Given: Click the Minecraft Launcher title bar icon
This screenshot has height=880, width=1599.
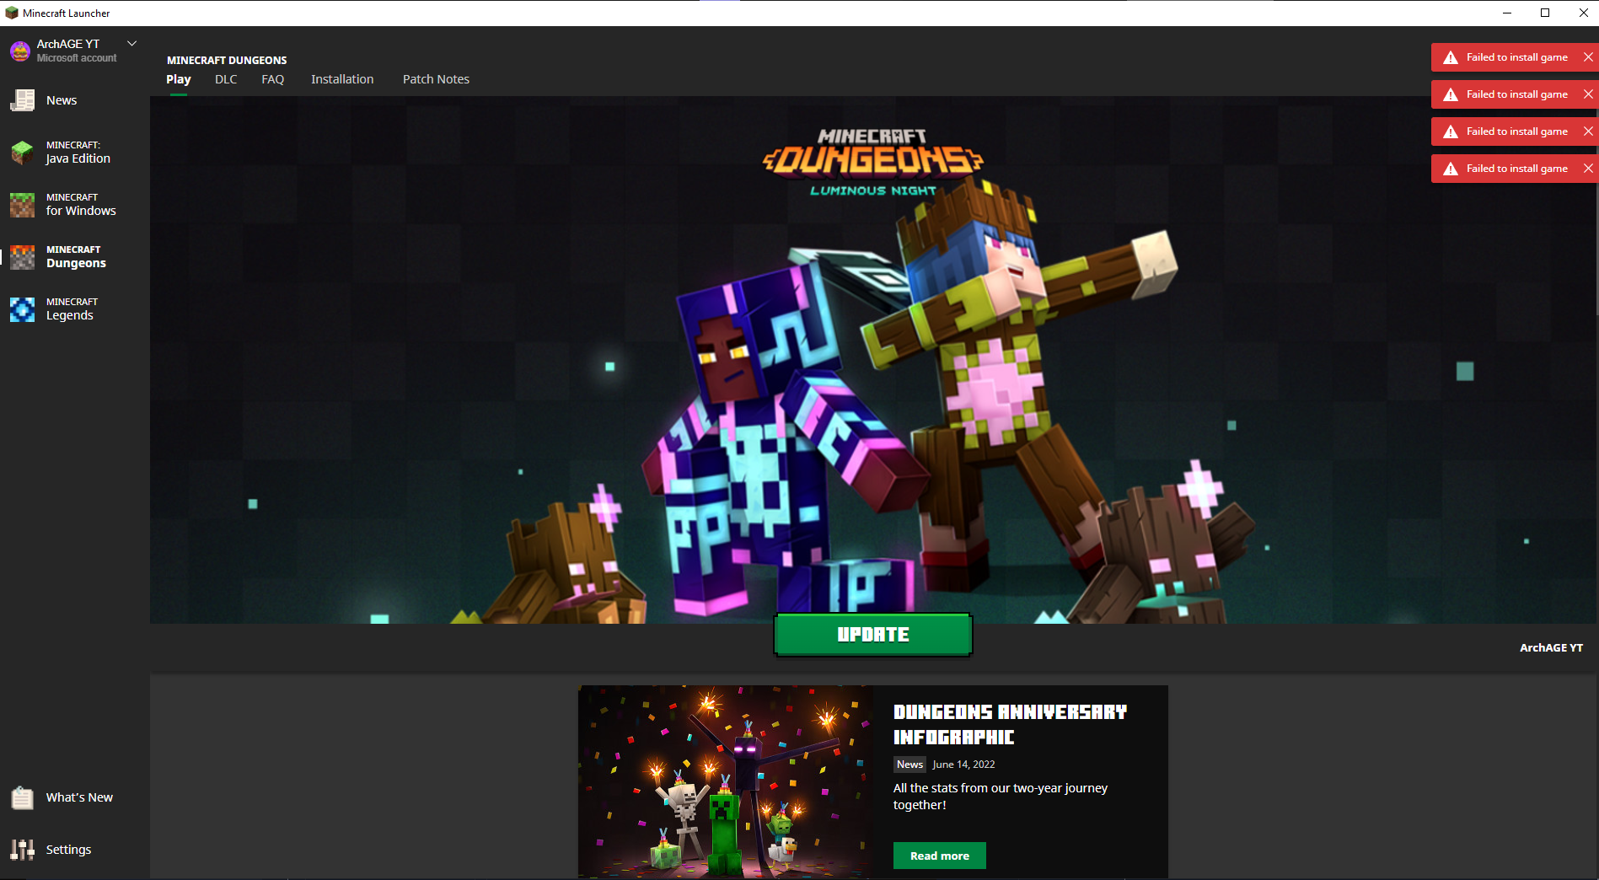Looking at the screenshot, I should [x=12, y=13].
